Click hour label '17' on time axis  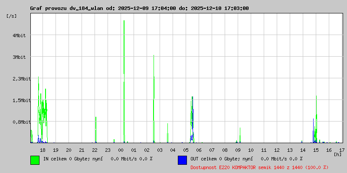[342, 150]
